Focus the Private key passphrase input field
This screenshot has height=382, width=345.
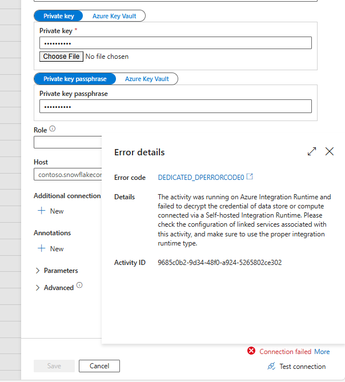175,106
